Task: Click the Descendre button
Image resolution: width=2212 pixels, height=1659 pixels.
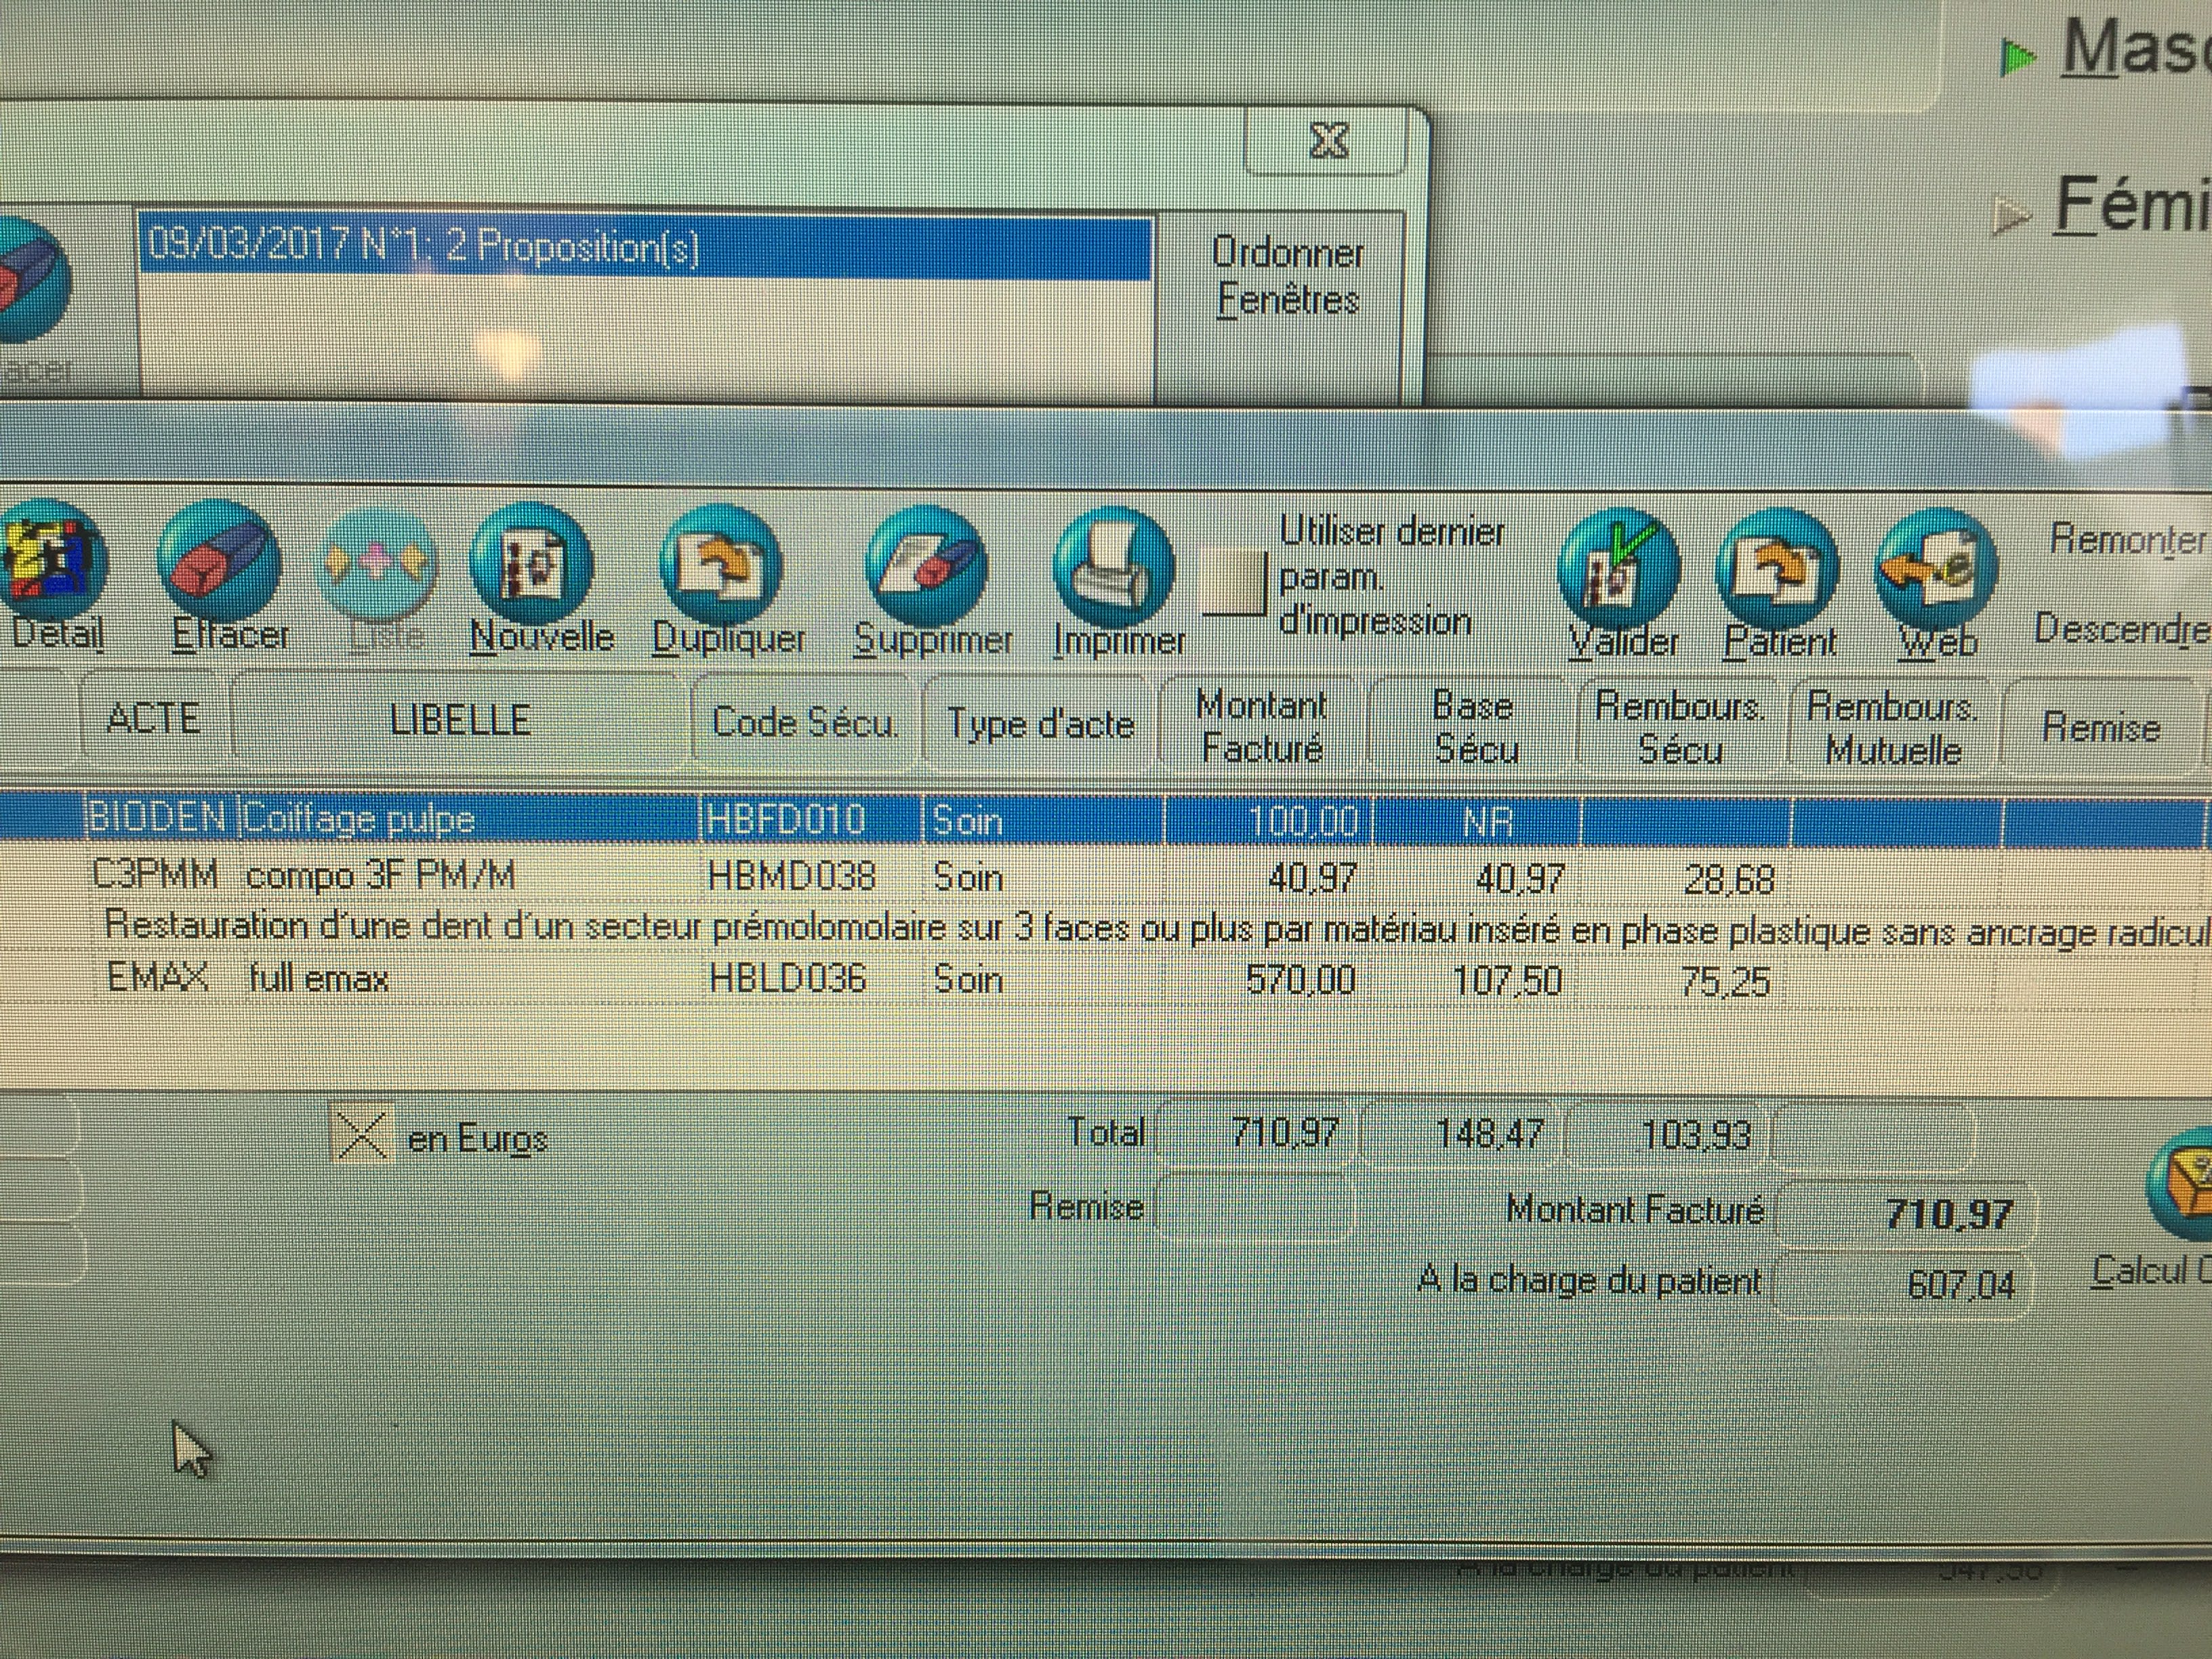Action: [2122, 628]
